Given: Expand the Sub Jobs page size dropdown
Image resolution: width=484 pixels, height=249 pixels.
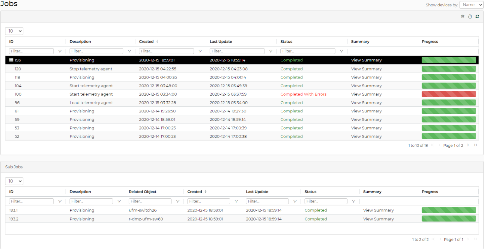Looking at the screenshot, I should pos(14,181).
